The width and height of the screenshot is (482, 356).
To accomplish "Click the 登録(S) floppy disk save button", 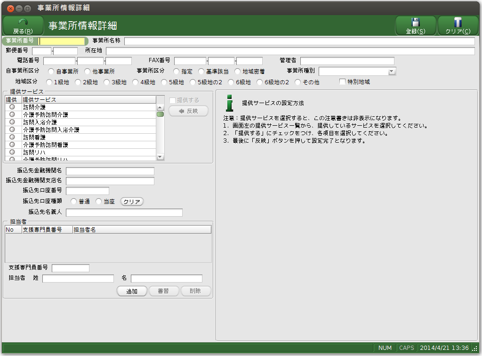I will coord(416,25).
